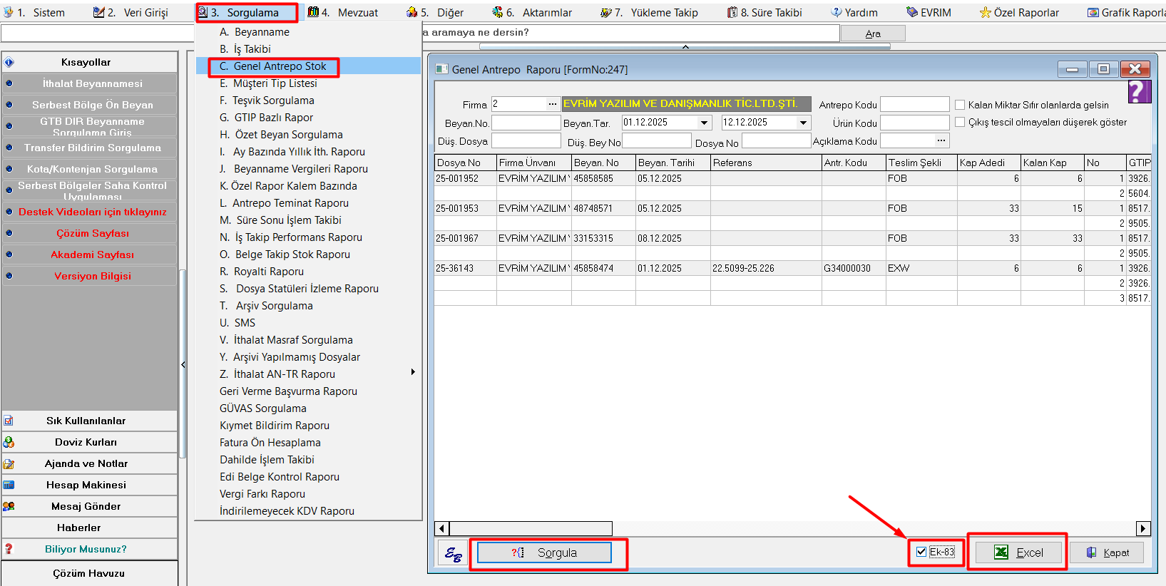The width and height of the screenshot is (1166, 586).
Task: Click the purple question mark help icon
Action: 1139,92
